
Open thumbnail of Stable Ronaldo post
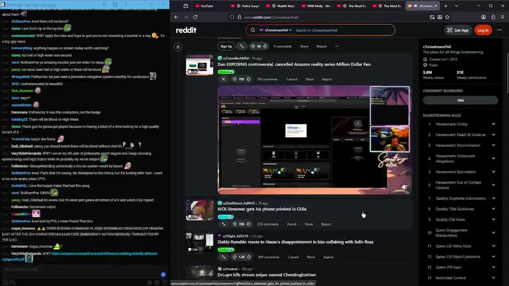coord(200,243)
